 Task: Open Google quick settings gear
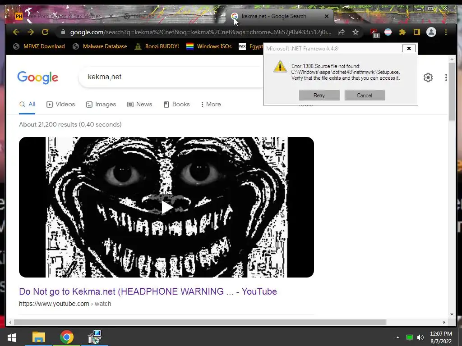428,77
